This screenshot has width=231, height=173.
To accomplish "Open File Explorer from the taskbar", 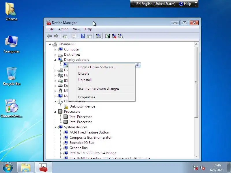I will coord(26,168).
